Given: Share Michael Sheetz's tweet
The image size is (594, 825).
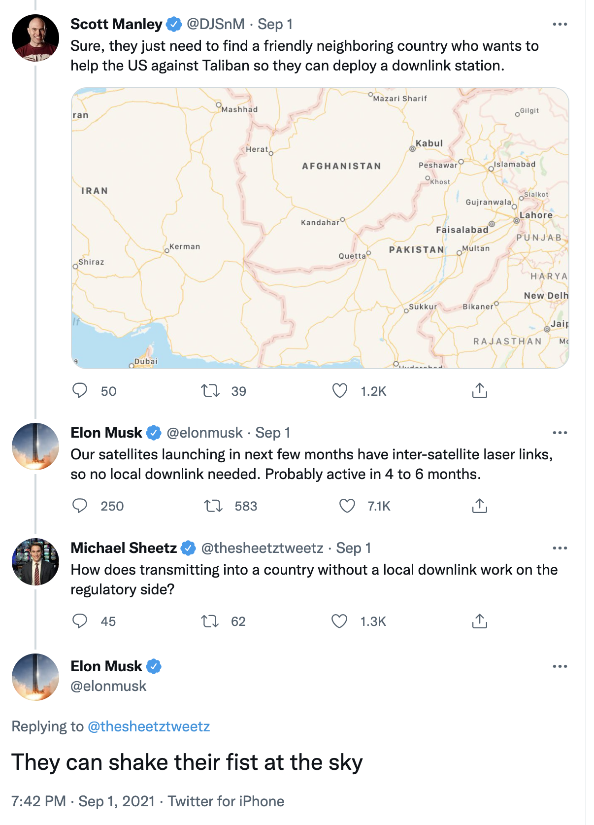Looking at the screenshot, I should (479, 621).
